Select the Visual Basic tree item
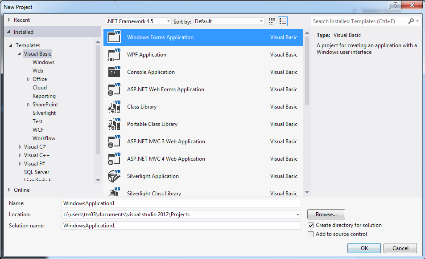The width and height of the screenshot is (425, 259). (x=37, y=54)
